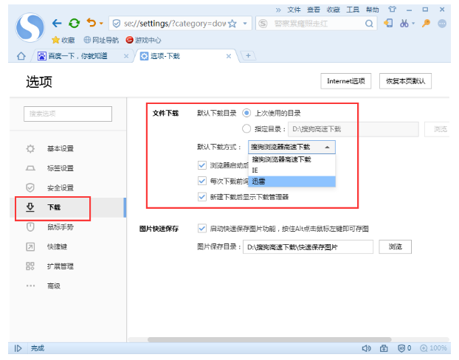Open 基本设置 in the sidebar
Screen dimensions: 459x360
pyautogui.click(x=61, y=149)
